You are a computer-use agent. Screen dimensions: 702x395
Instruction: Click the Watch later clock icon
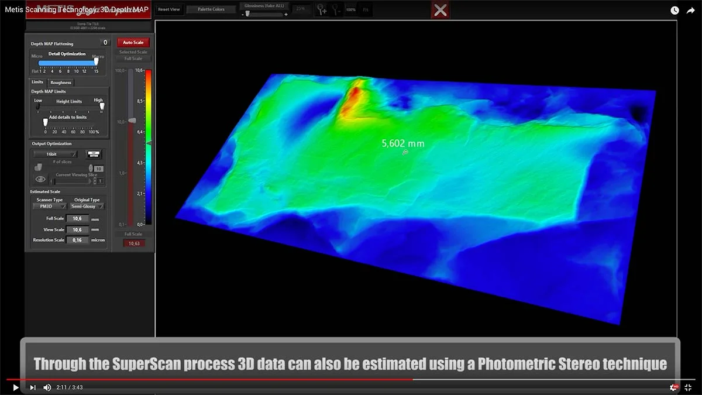click(675, 10)
